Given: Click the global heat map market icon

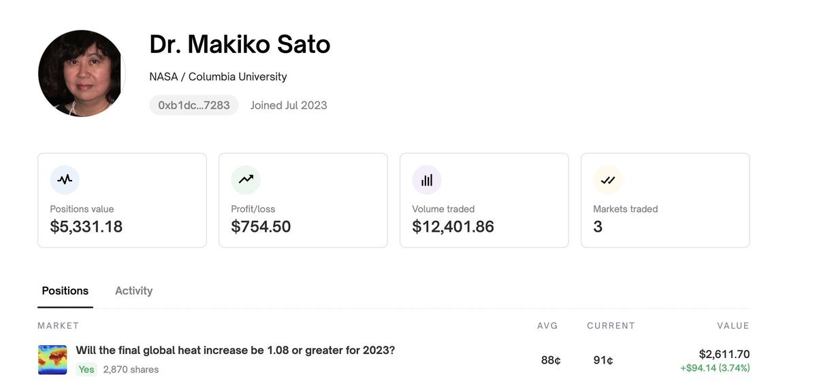Looking at the screenshot, I should pyautogui.click(x=52, y=360).
